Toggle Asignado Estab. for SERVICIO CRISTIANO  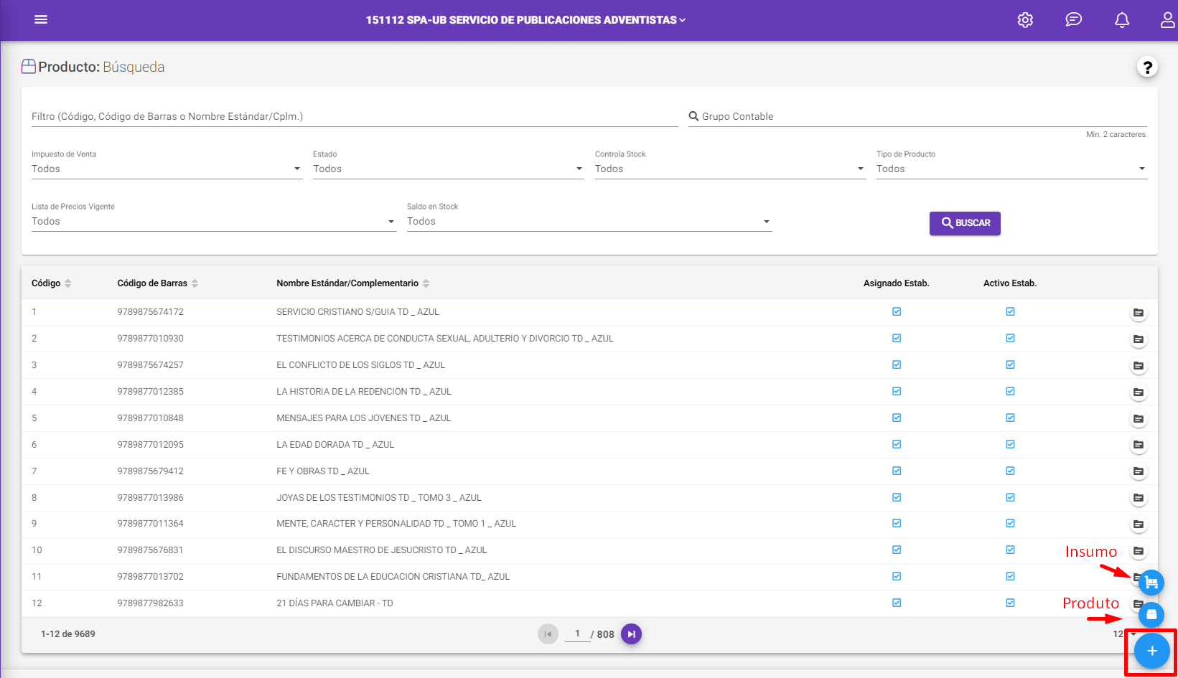[897, 311]
